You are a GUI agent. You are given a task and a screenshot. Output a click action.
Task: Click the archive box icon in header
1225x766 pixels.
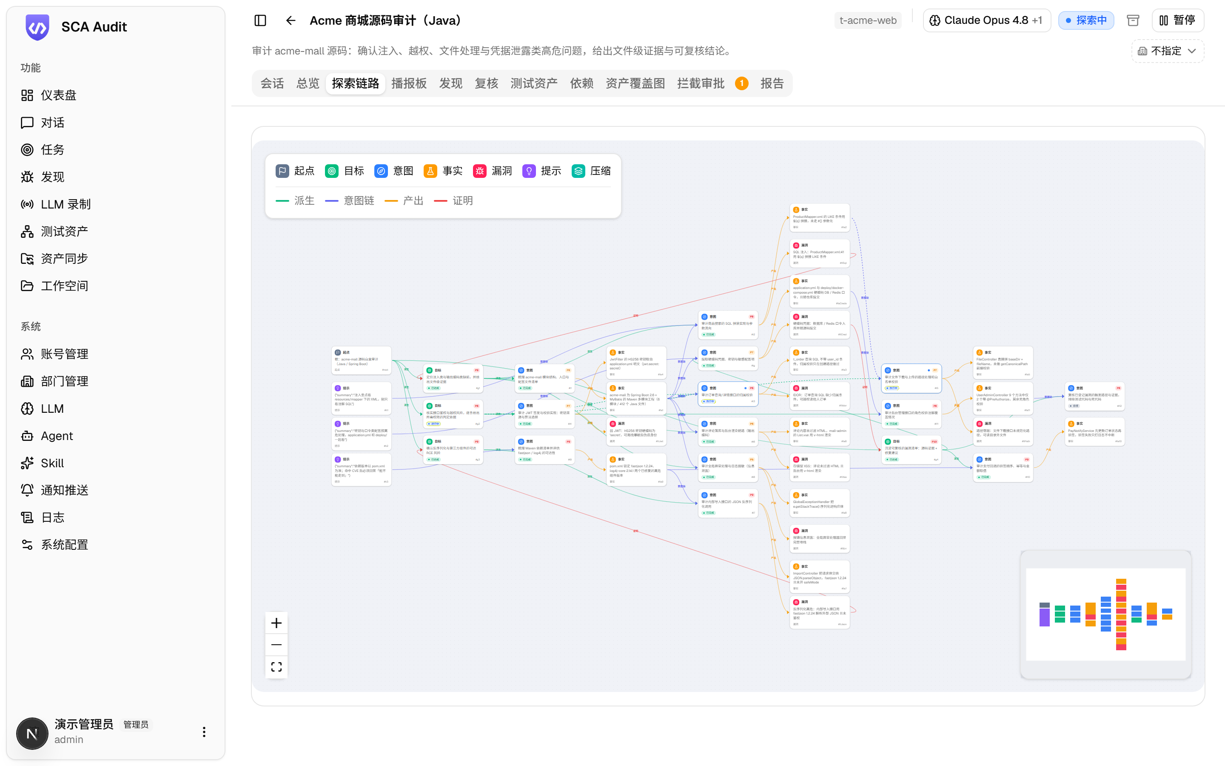pyautogui.click(x=1133, y=20)
